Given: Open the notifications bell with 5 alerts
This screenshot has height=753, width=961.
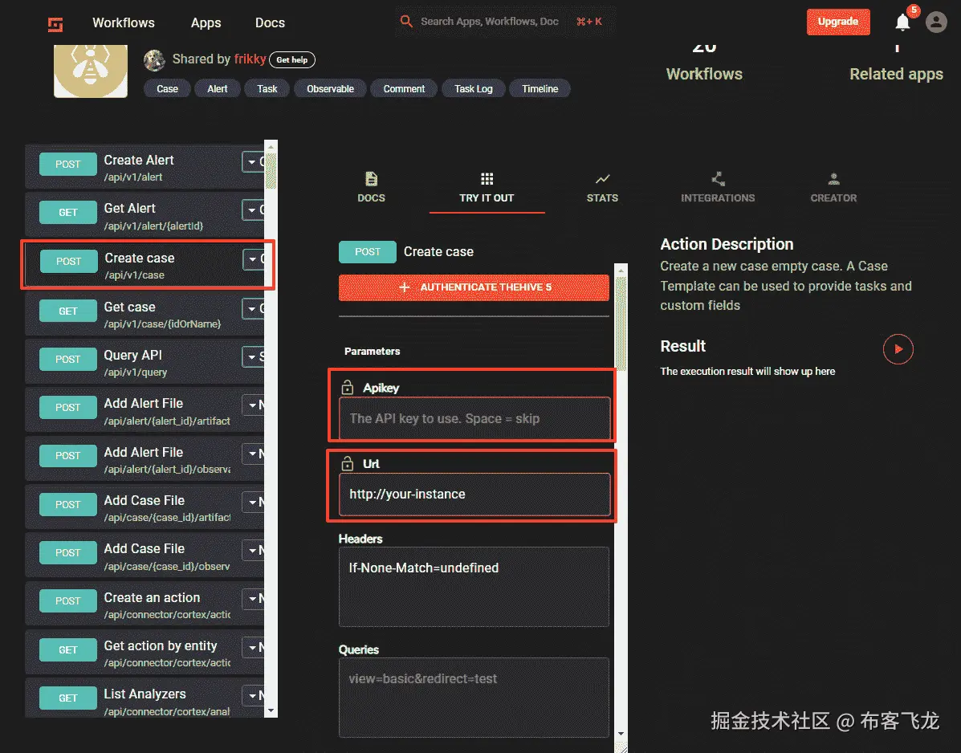Looking at the screenshot, I should [x=901, y=22].
